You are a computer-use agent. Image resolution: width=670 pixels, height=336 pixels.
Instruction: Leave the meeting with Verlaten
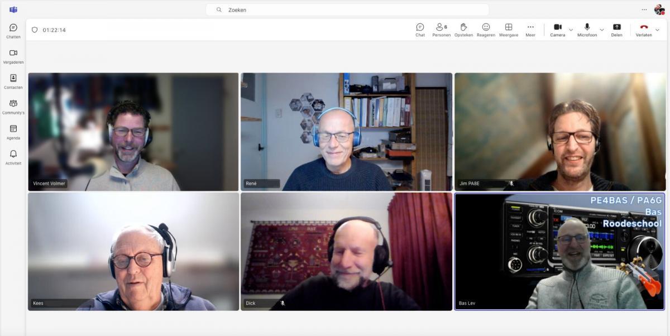point(644,30)
